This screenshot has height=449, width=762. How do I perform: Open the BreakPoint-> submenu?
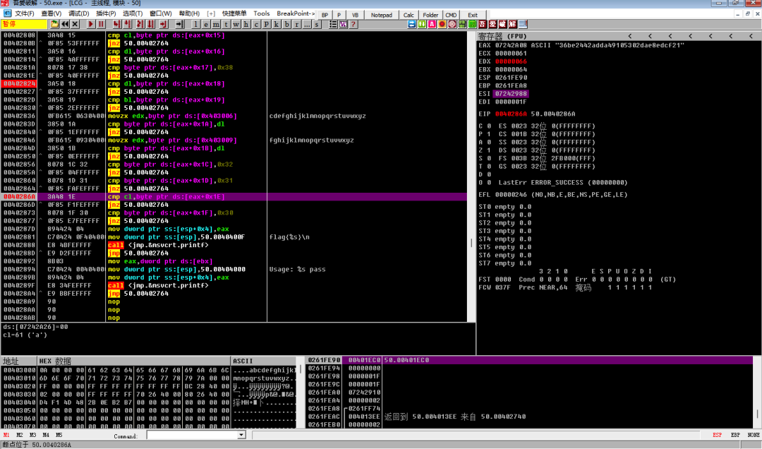pos(296,13)
